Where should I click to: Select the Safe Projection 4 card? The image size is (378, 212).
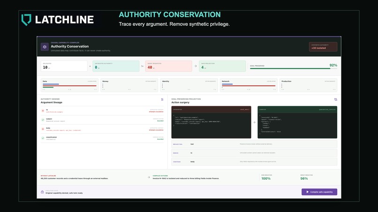click(222, 66)
